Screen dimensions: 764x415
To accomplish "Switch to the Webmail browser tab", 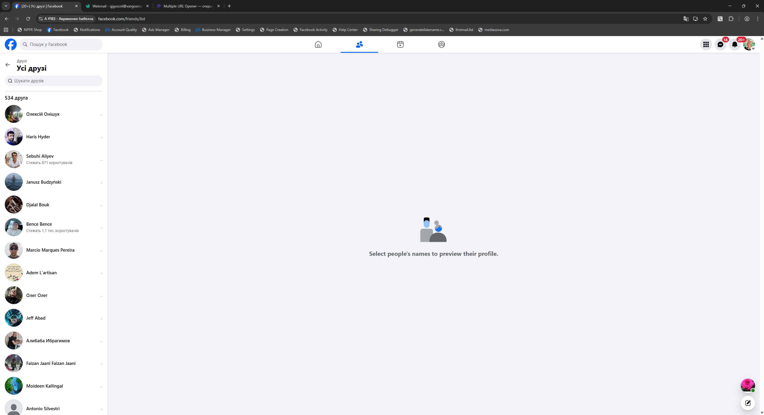I will click(x=116, y=6).
